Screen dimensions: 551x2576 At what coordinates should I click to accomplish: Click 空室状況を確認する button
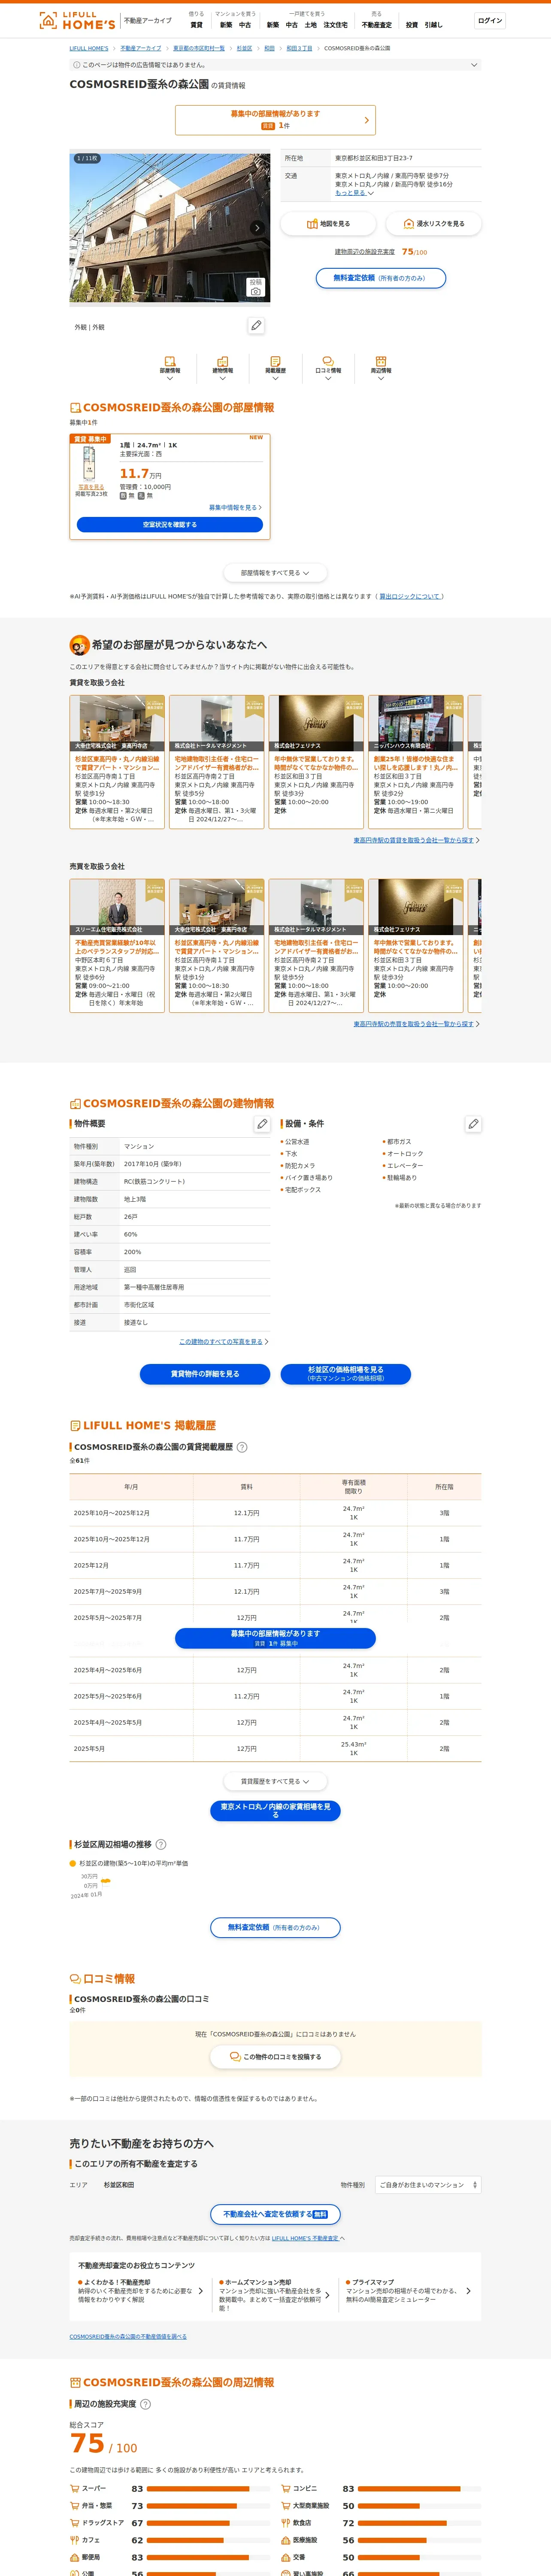tap(170, 525)
